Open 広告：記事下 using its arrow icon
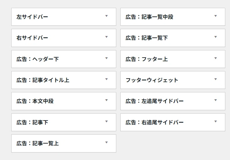 [x=107, y=121]
